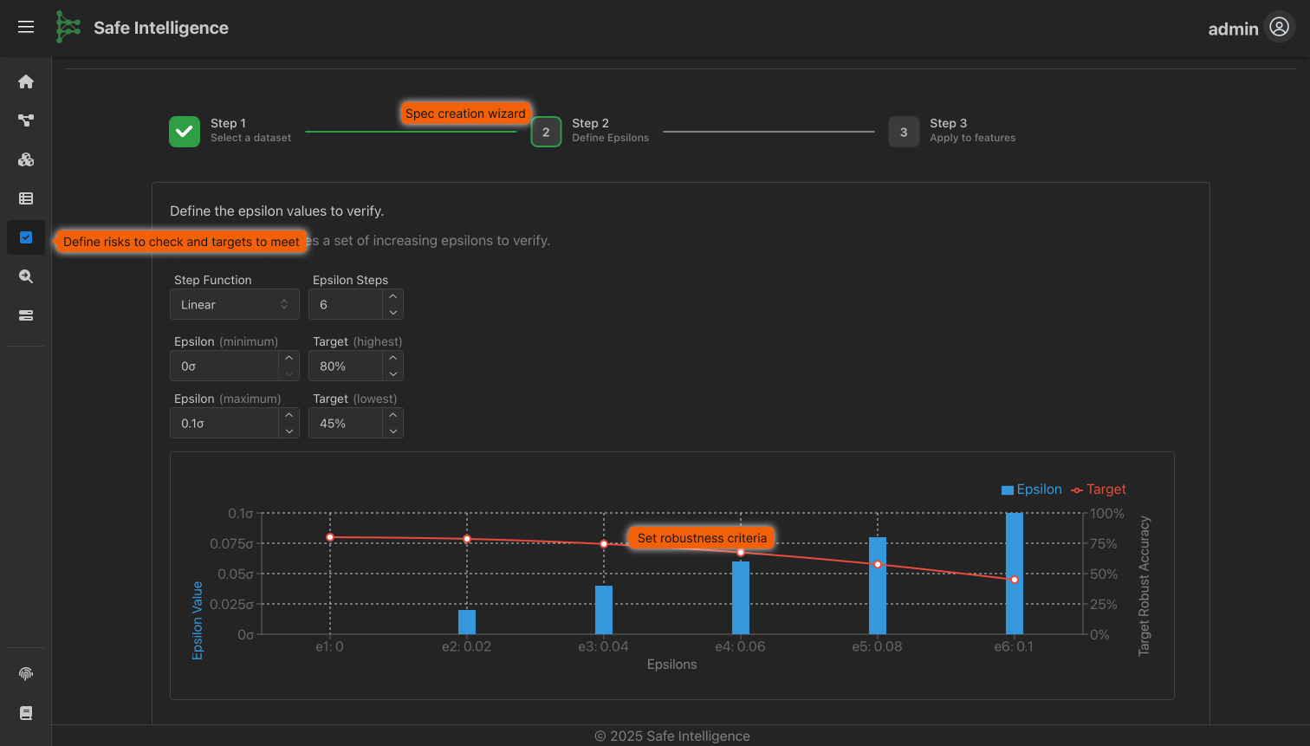Decrease Target lowest with down arrow
1310x746 pixels.
click(393, 431)
